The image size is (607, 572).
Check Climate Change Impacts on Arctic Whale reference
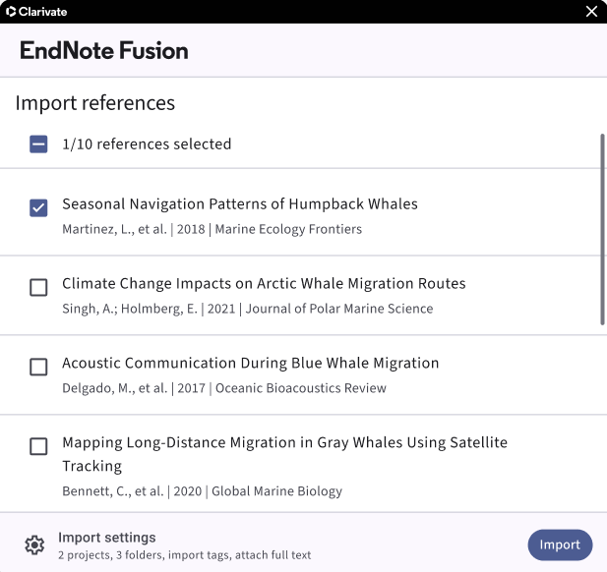(x=38, y=287)
